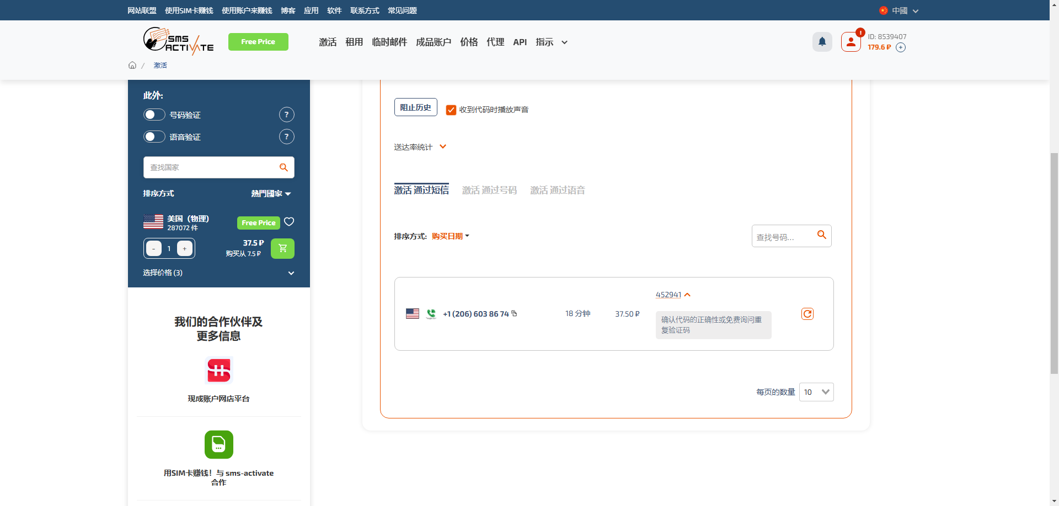
Task: Open the 现成账户网店平台 partner icon
Action: (219, 371)
